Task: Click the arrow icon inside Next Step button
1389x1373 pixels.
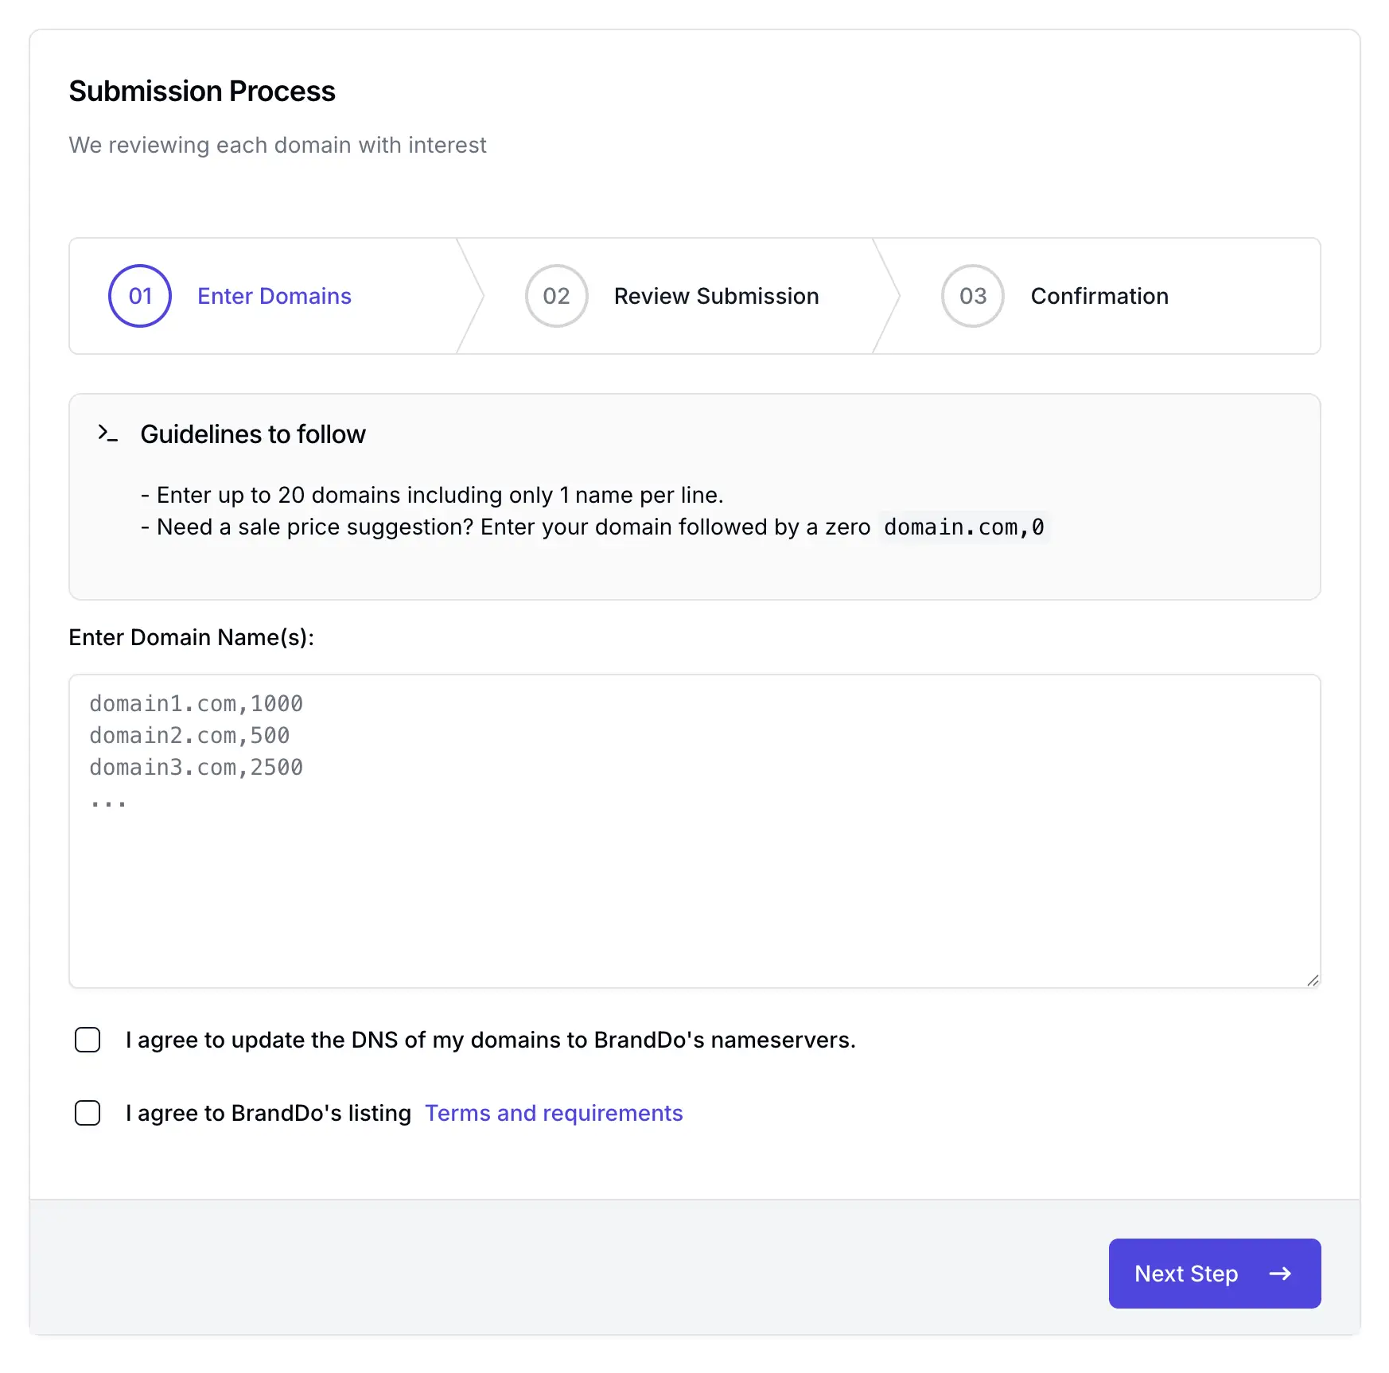Action: coord(1281,1274)
